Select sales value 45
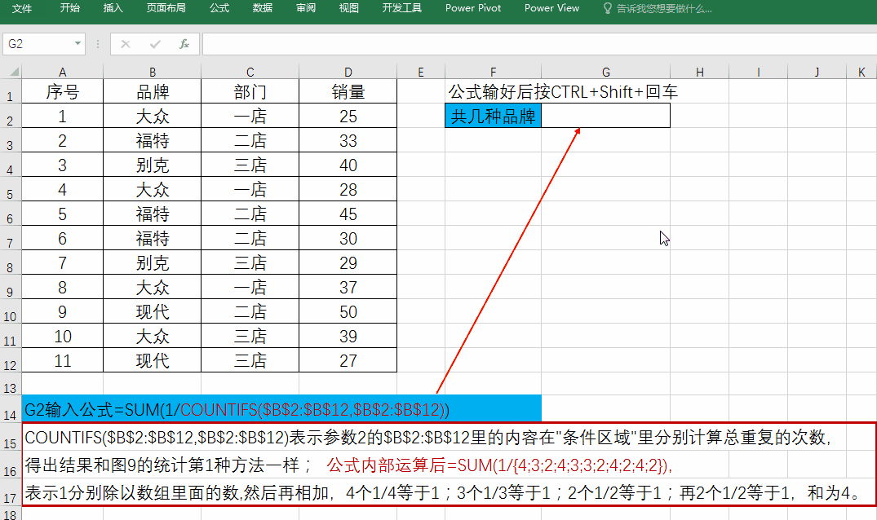The image size is (877, 520). pos(348,214)
